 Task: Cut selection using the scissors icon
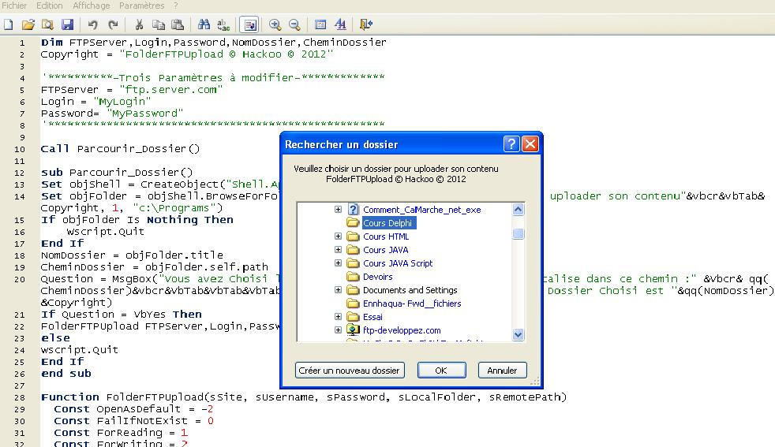click(139, 24)
